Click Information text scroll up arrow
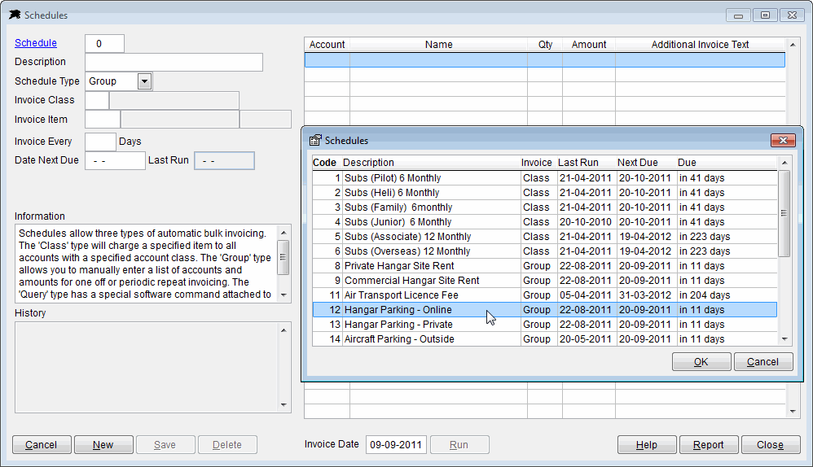 tap(283, 233)
